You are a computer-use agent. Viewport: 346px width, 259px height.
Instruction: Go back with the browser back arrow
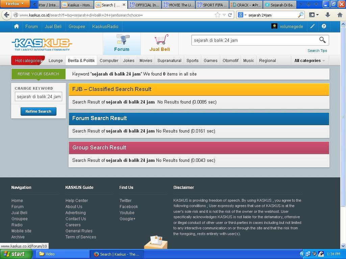pyautogui.click(x=7, y=15)
